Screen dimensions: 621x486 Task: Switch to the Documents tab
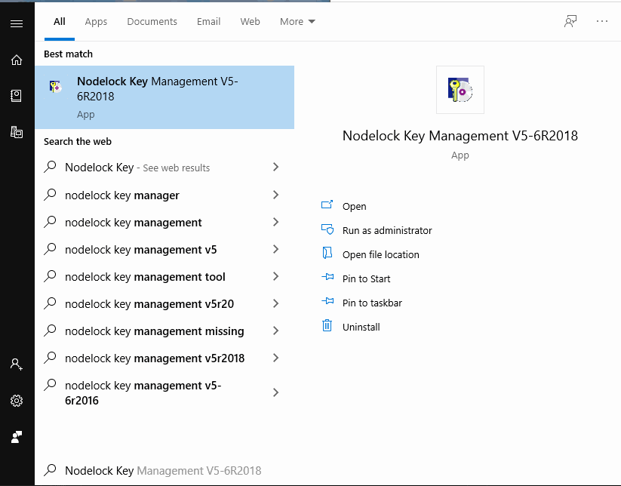click(x=152, y=22)
